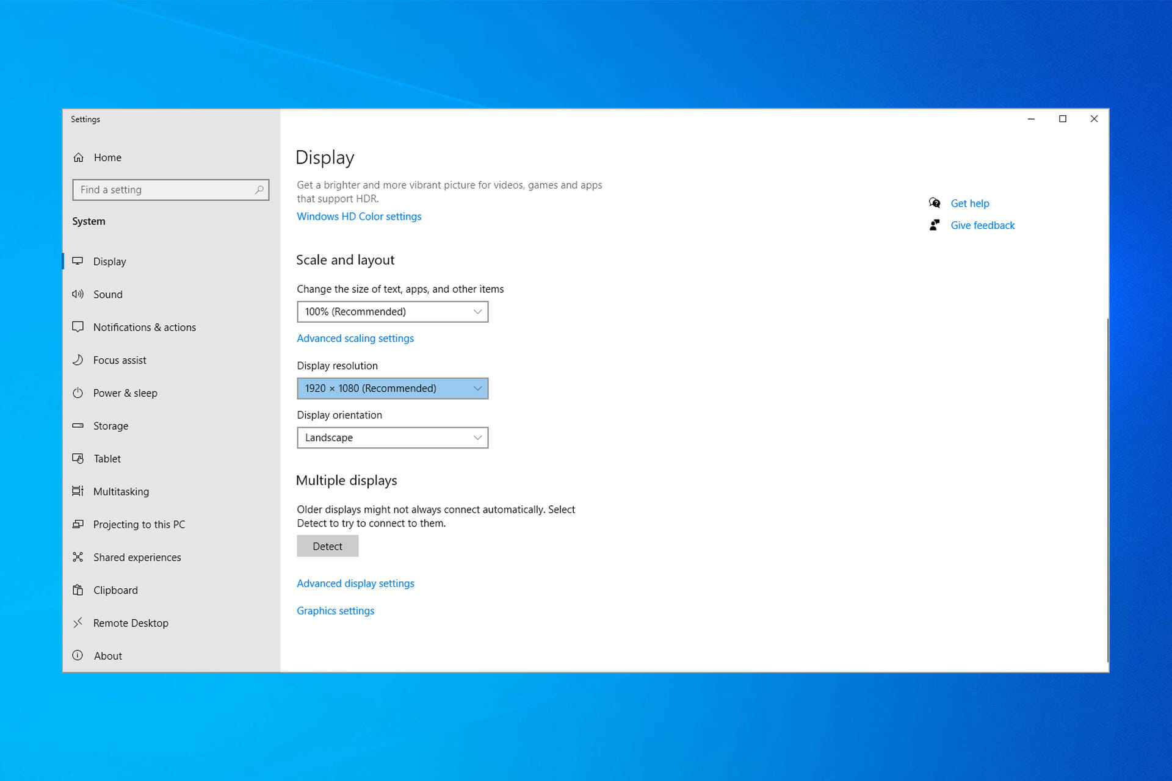Click the Home house icon
Image resolution: width=1172 pixels, height=781 pixels.
point(78,157)
